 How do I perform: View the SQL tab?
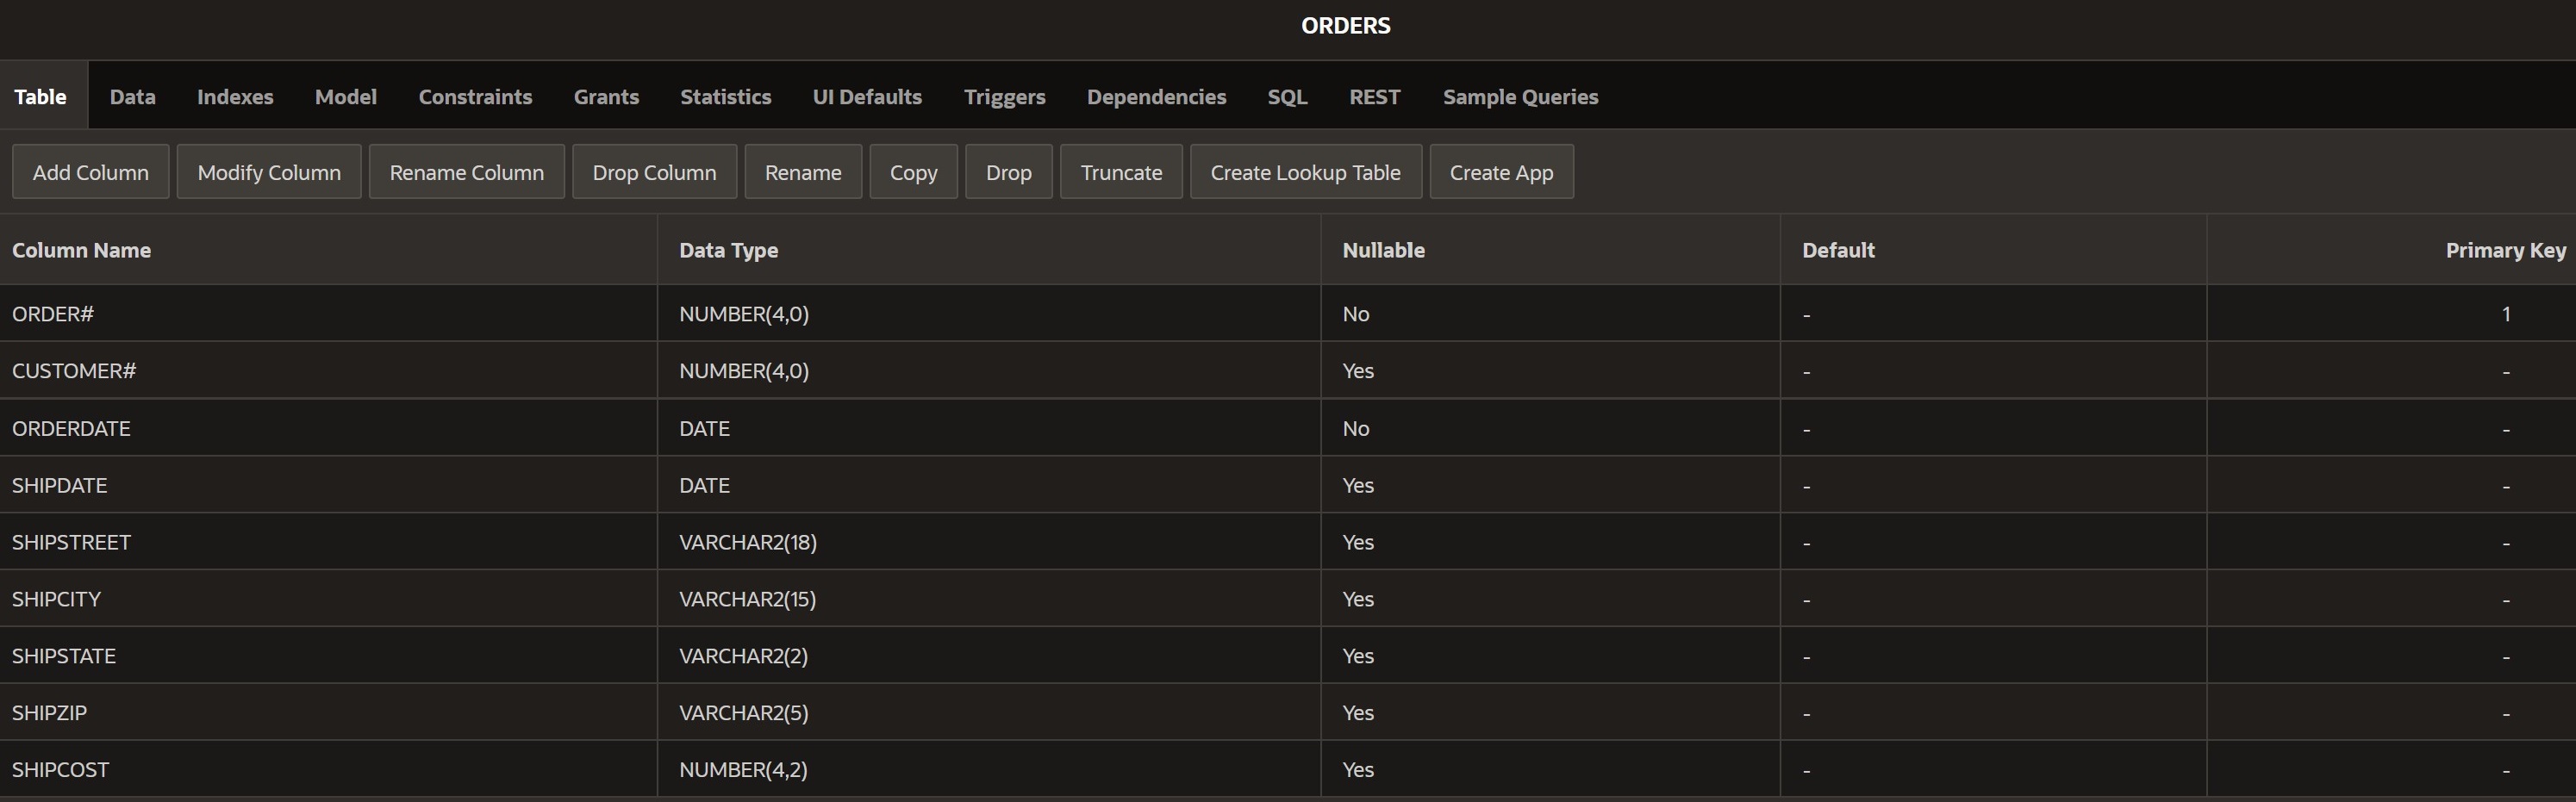pos(1286,96)
